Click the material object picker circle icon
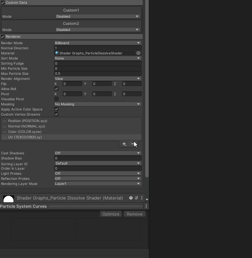This screenshot has height=258, width=252. (138, 53)
